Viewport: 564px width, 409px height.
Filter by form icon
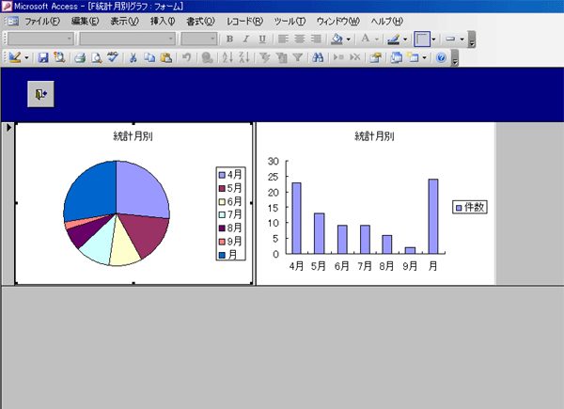(x=281, y=57)
